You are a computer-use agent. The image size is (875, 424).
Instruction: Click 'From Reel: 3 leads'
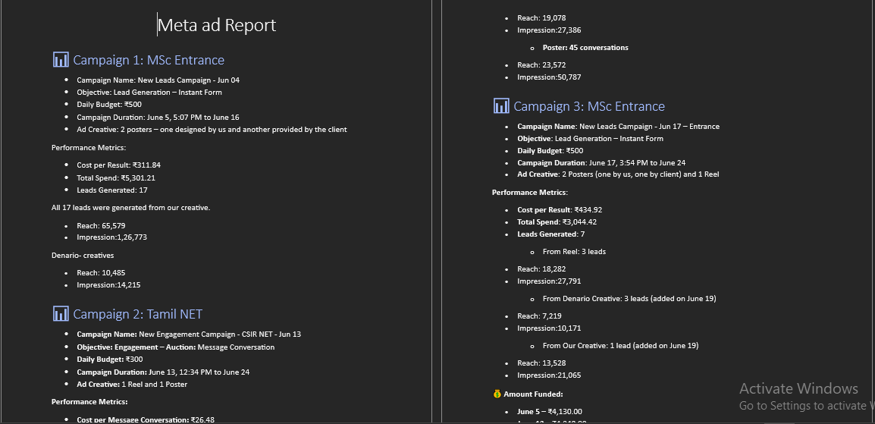[x=574, y=252]
